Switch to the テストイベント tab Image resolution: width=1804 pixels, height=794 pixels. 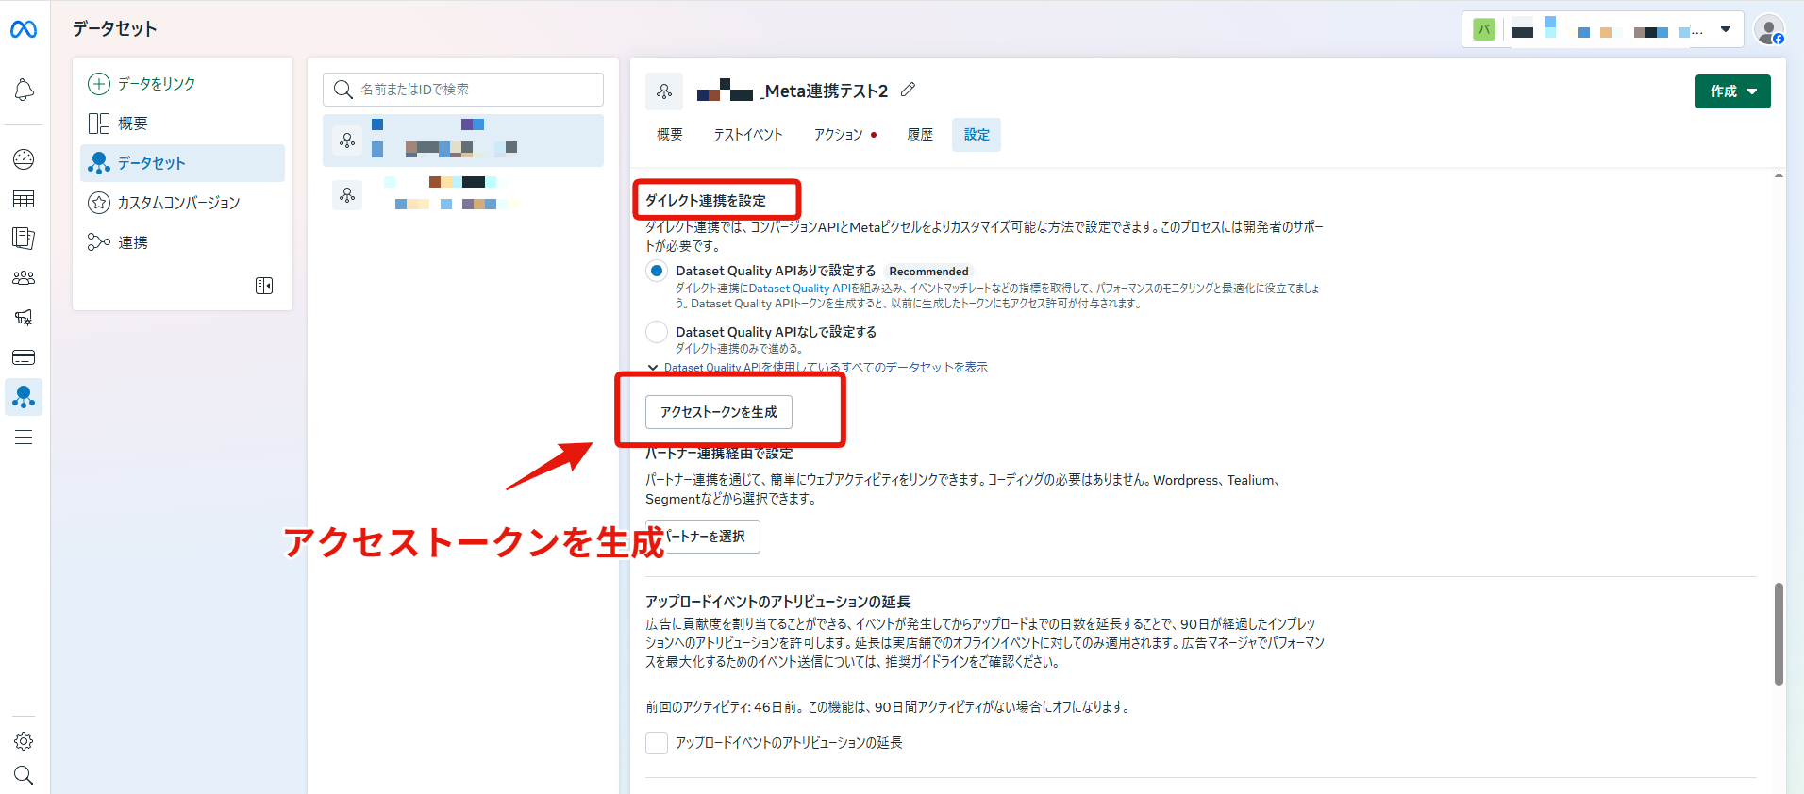(x=748, y=135)
